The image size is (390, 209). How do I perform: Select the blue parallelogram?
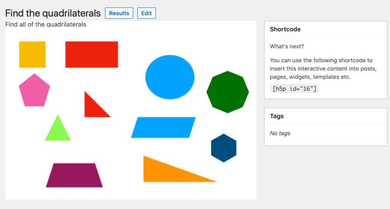point(163,127)
